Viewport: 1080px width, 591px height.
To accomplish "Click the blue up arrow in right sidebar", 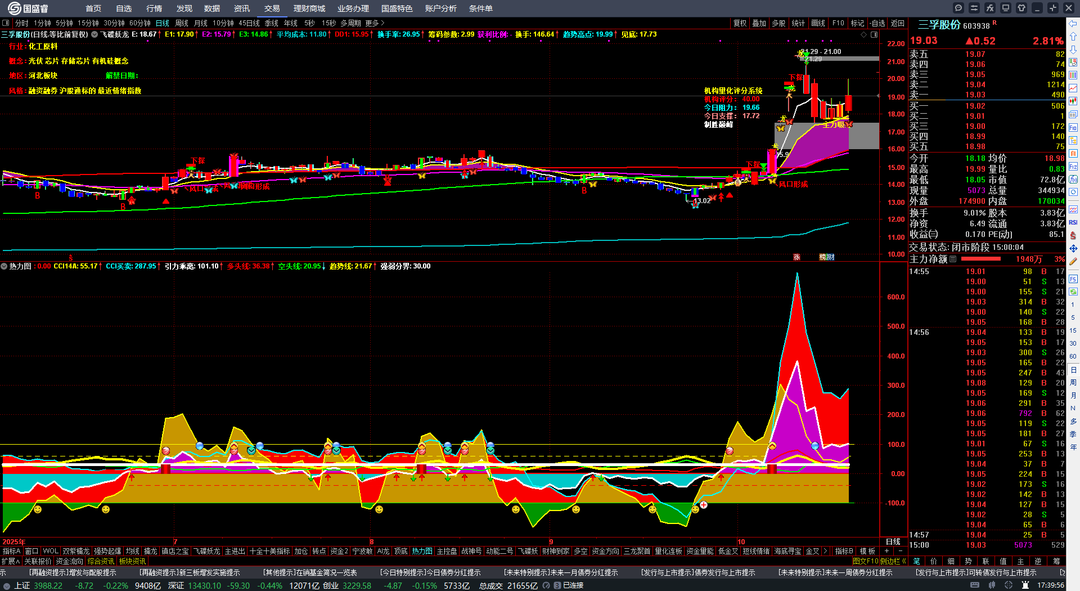I will 1073,36.
